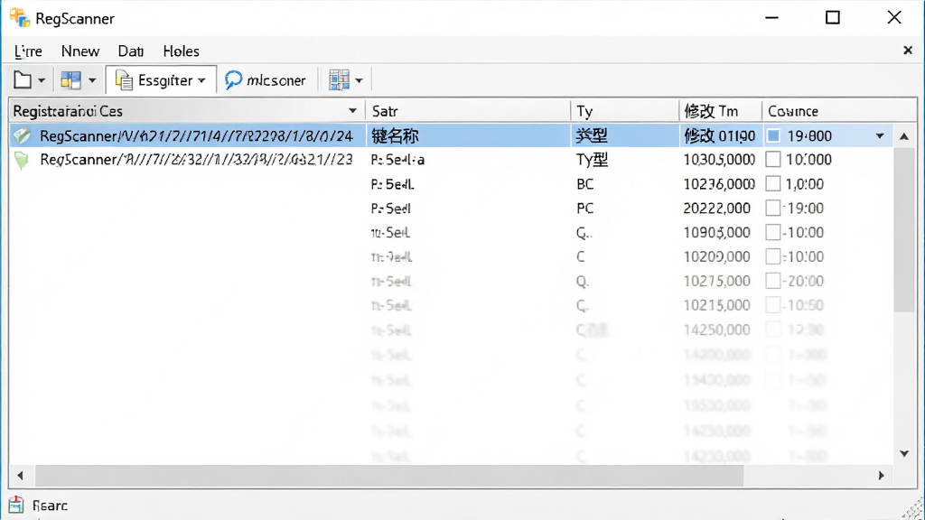Click the Essgifter toolbar button
The image size is (925, 520).
tap(161, 80)
